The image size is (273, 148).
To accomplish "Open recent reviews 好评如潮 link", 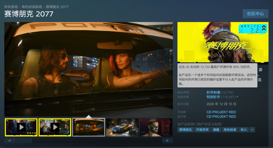I will (213, 92).
